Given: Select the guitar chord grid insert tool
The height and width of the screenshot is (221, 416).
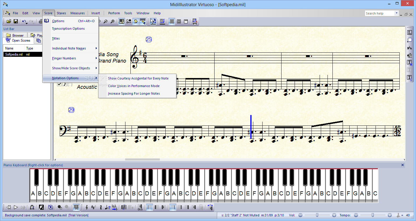Looking at the screenshot, I should click(410, 55).
